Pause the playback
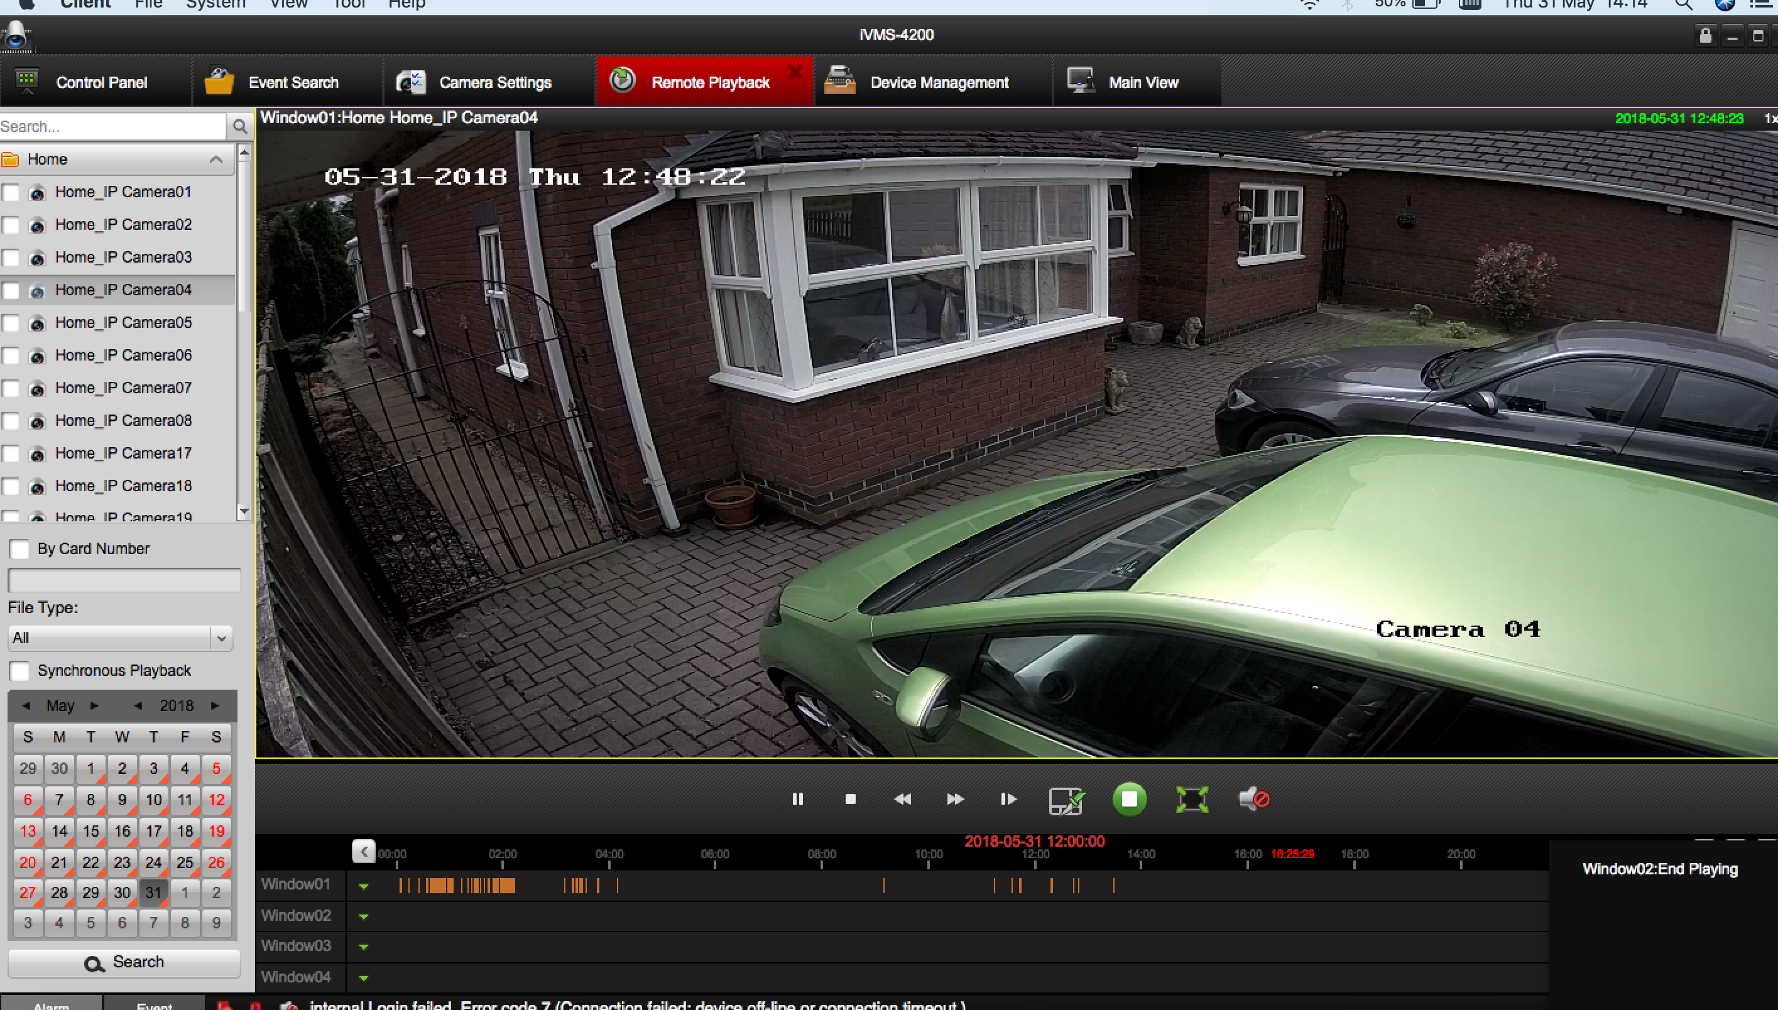The height and width of the screenshot is (1010, 1778). pos(797,799)
